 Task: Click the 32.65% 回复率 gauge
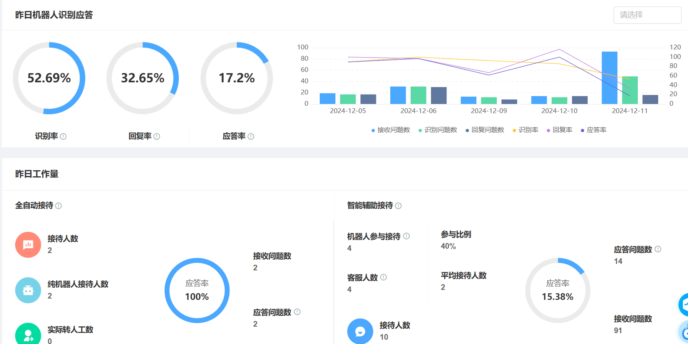pos(143,78)
